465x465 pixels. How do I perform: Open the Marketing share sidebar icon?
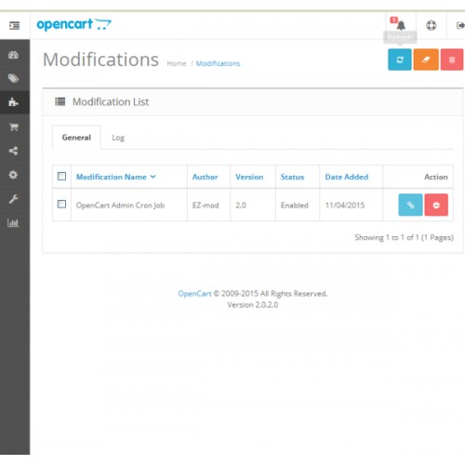click(13, 151)
